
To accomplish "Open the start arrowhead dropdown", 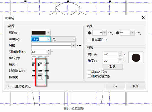I will 99,33.
